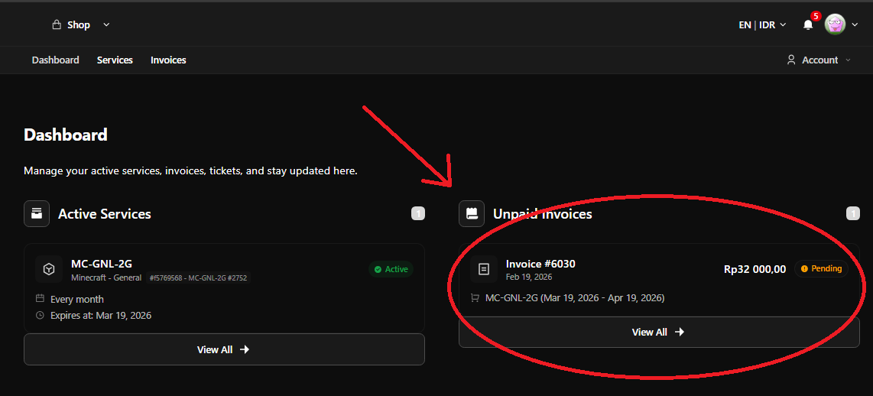Open Invoice #6030 title link
Screen dimensions: 873x396
540,264
